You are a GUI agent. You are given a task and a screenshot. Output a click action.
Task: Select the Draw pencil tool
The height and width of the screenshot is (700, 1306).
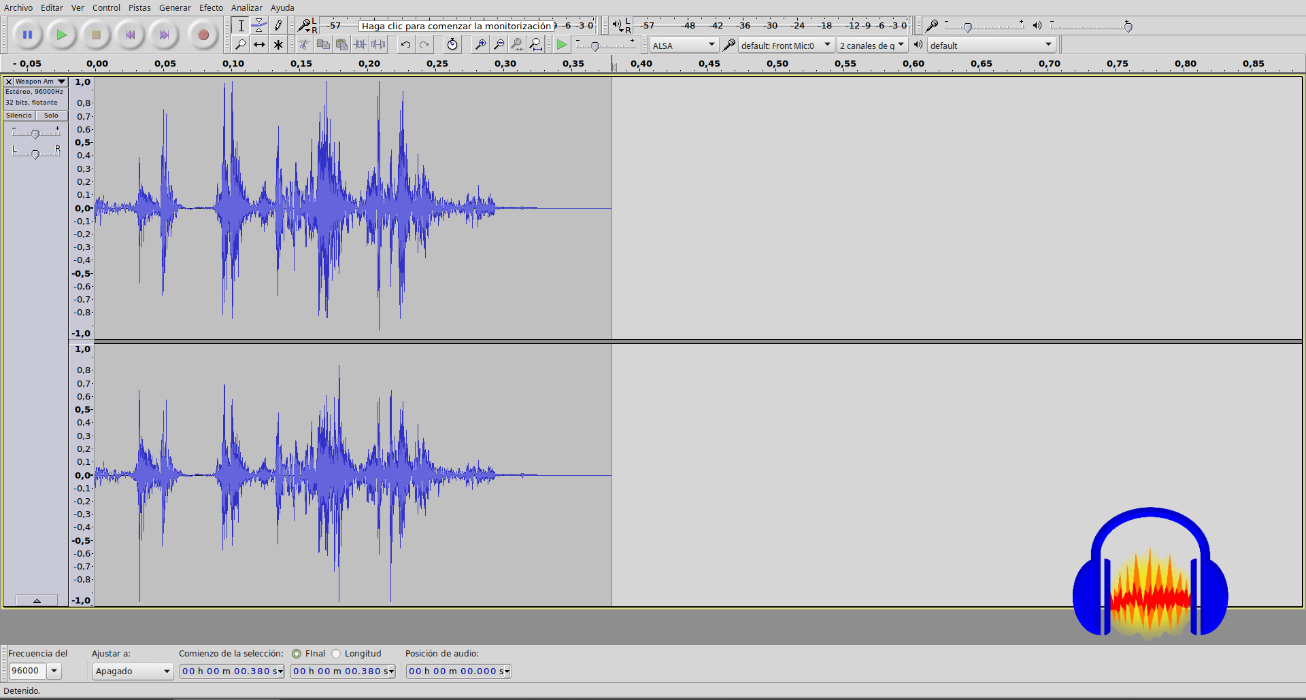[278, 26]
